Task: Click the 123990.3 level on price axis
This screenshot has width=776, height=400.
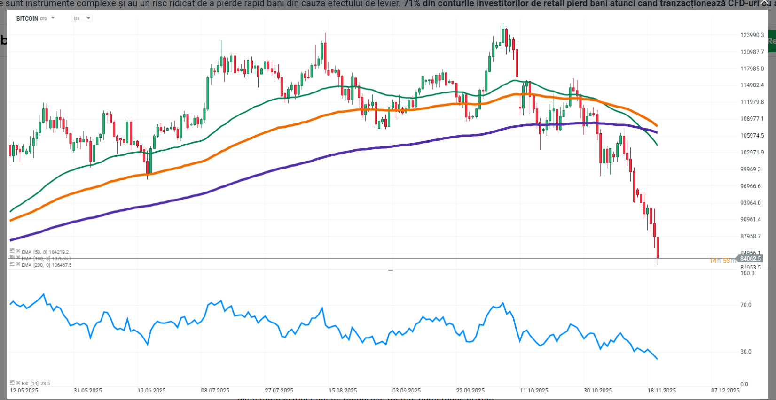Action: coord(752,35)
